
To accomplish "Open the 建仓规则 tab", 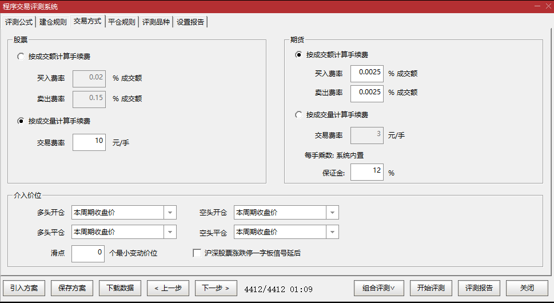I will click(53, 22).
